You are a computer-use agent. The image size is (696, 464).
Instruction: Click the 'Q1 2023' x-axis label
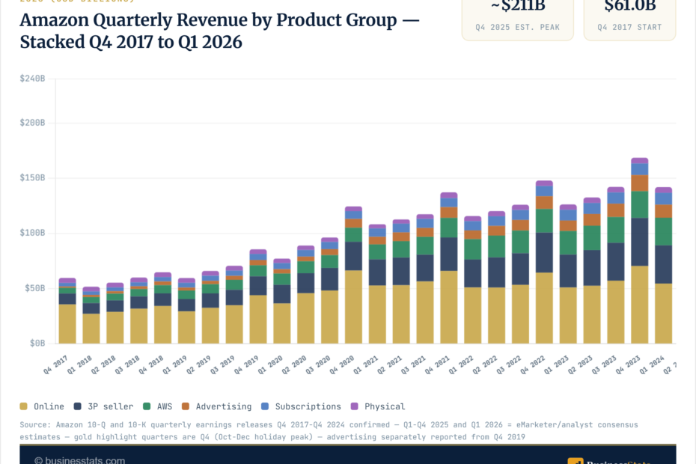[x=556, y=364]
